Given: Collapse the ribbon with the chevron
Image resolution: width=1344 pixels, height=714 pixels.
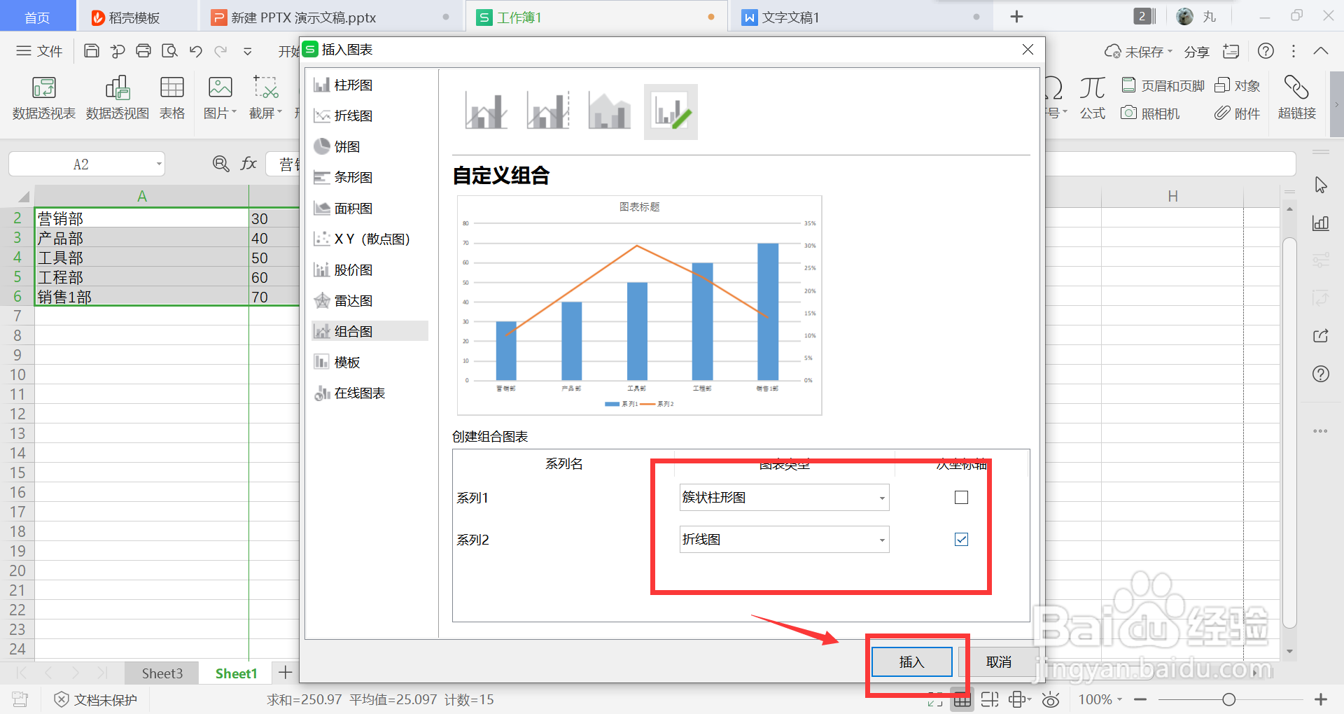Looking at the screenshot, I should 1321,51.
